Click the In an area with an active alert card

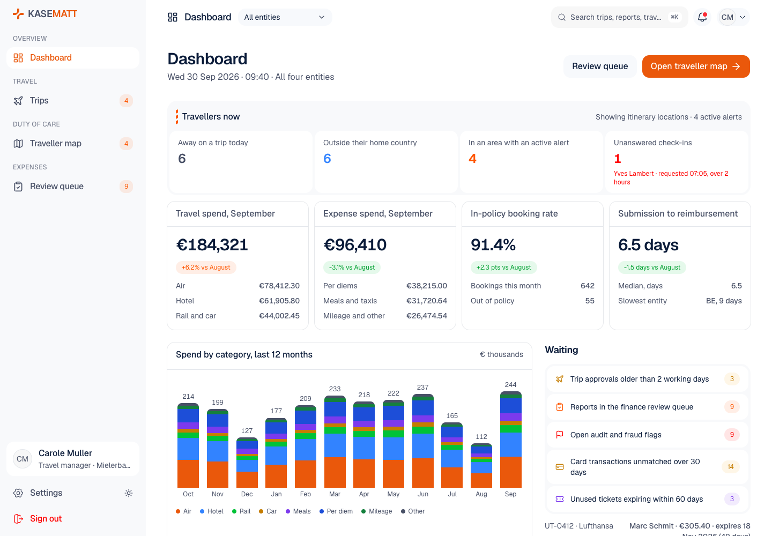(531, 162)
